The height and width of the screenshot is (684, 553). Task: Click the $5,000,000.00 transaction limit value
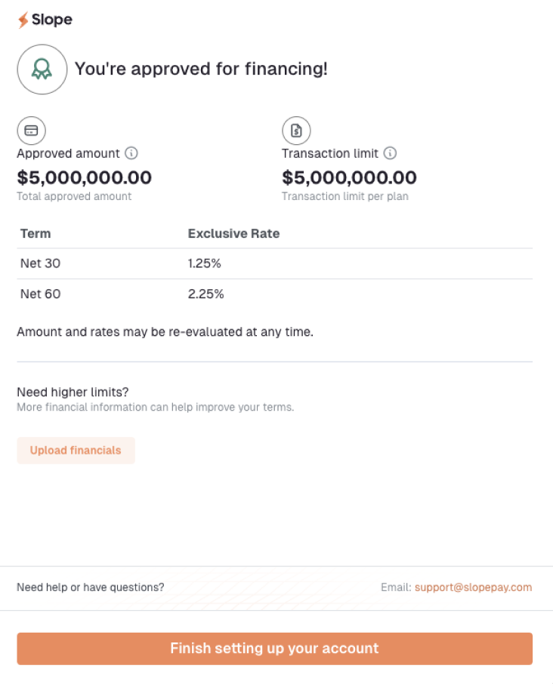coord(349,178)
